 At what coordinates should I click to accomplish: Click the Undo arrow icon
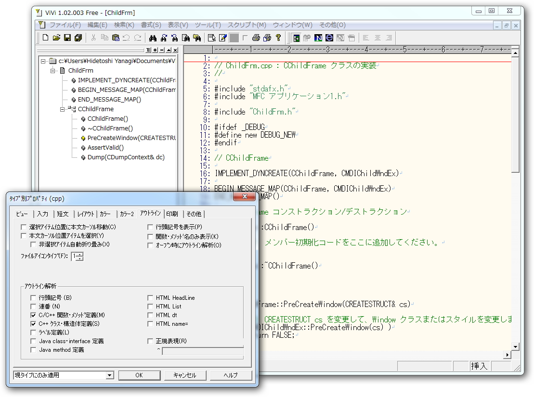point(126,38)
